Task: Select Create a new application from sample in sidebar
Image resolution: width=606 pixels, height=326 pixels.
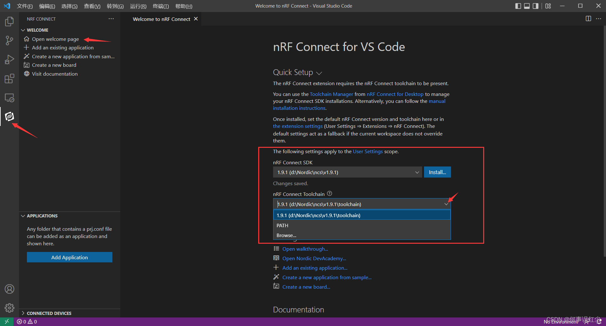Action: [70, 56]
